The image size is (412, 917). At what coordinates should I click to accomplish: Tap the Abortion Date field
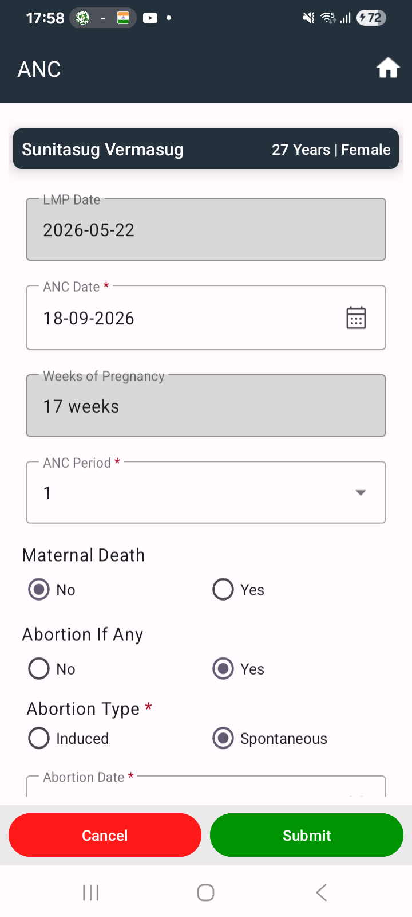point(206,786)
